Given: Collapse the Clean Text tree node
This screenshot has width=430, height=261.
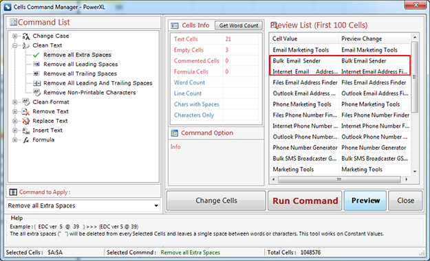Looking at the screenshot, I should [x=15, y=45].
